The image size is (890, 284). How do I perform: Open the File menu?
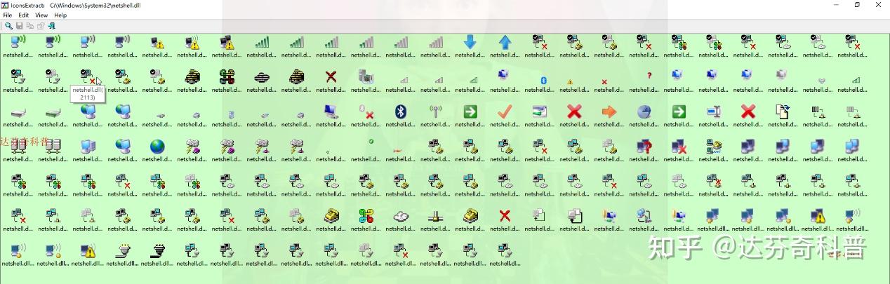point(8,15)
